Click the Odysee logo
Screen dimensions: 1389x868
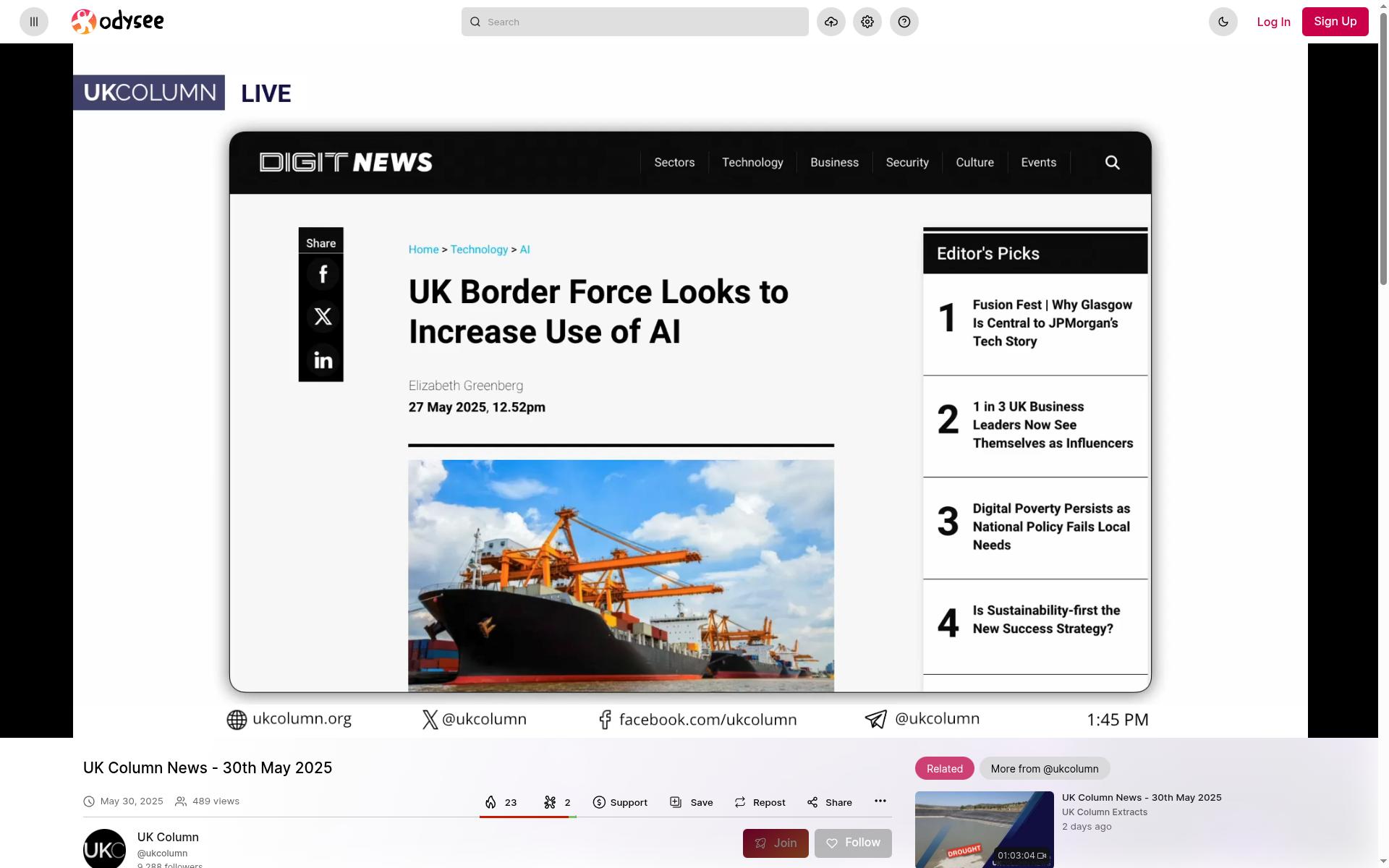pyautogui.click(x=118, y=22)
